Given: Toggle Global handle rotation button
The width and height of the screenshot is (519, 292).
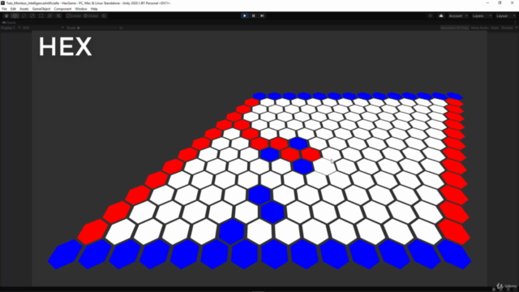Looking at the screenshot, I should tap(91, 16).
